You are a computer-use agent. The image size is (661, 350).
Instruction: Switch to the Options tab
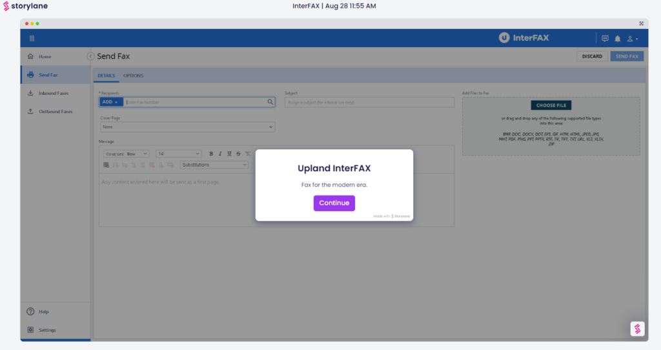134,76
